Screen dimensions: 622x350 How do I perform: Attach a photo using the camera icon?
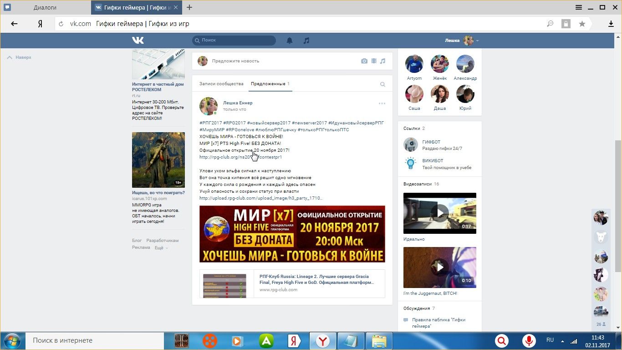tap(364, 61)
